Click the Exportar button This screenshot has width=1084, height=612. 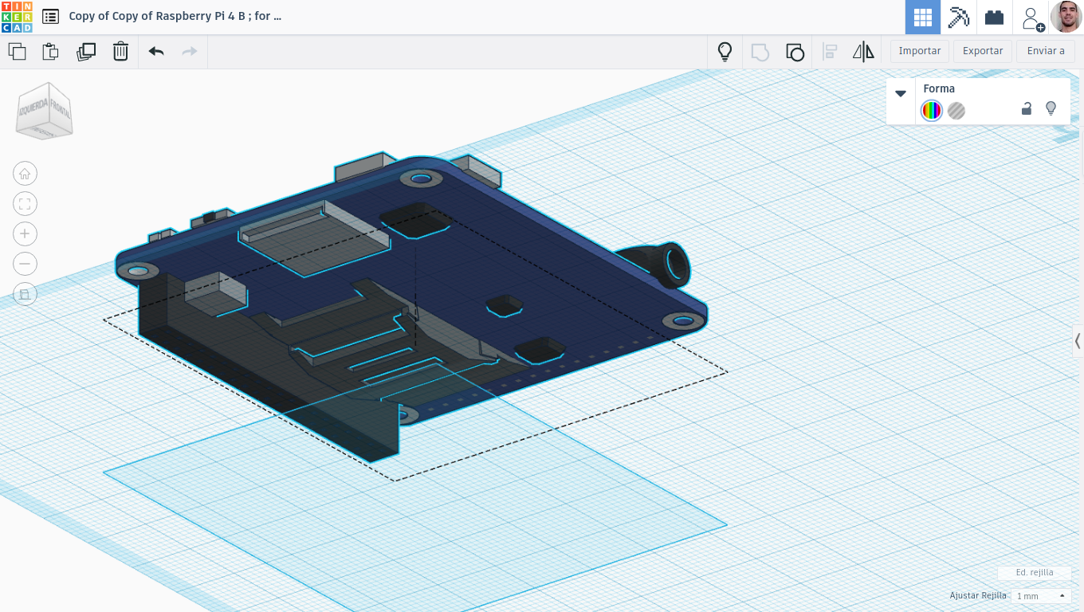983,51
